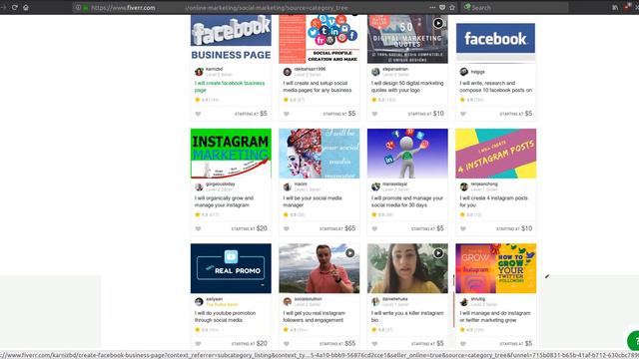Viewport: 639px width, 359px height.
Task: Open 'I will create and setup social media pages' link
Action: point(318,87)
